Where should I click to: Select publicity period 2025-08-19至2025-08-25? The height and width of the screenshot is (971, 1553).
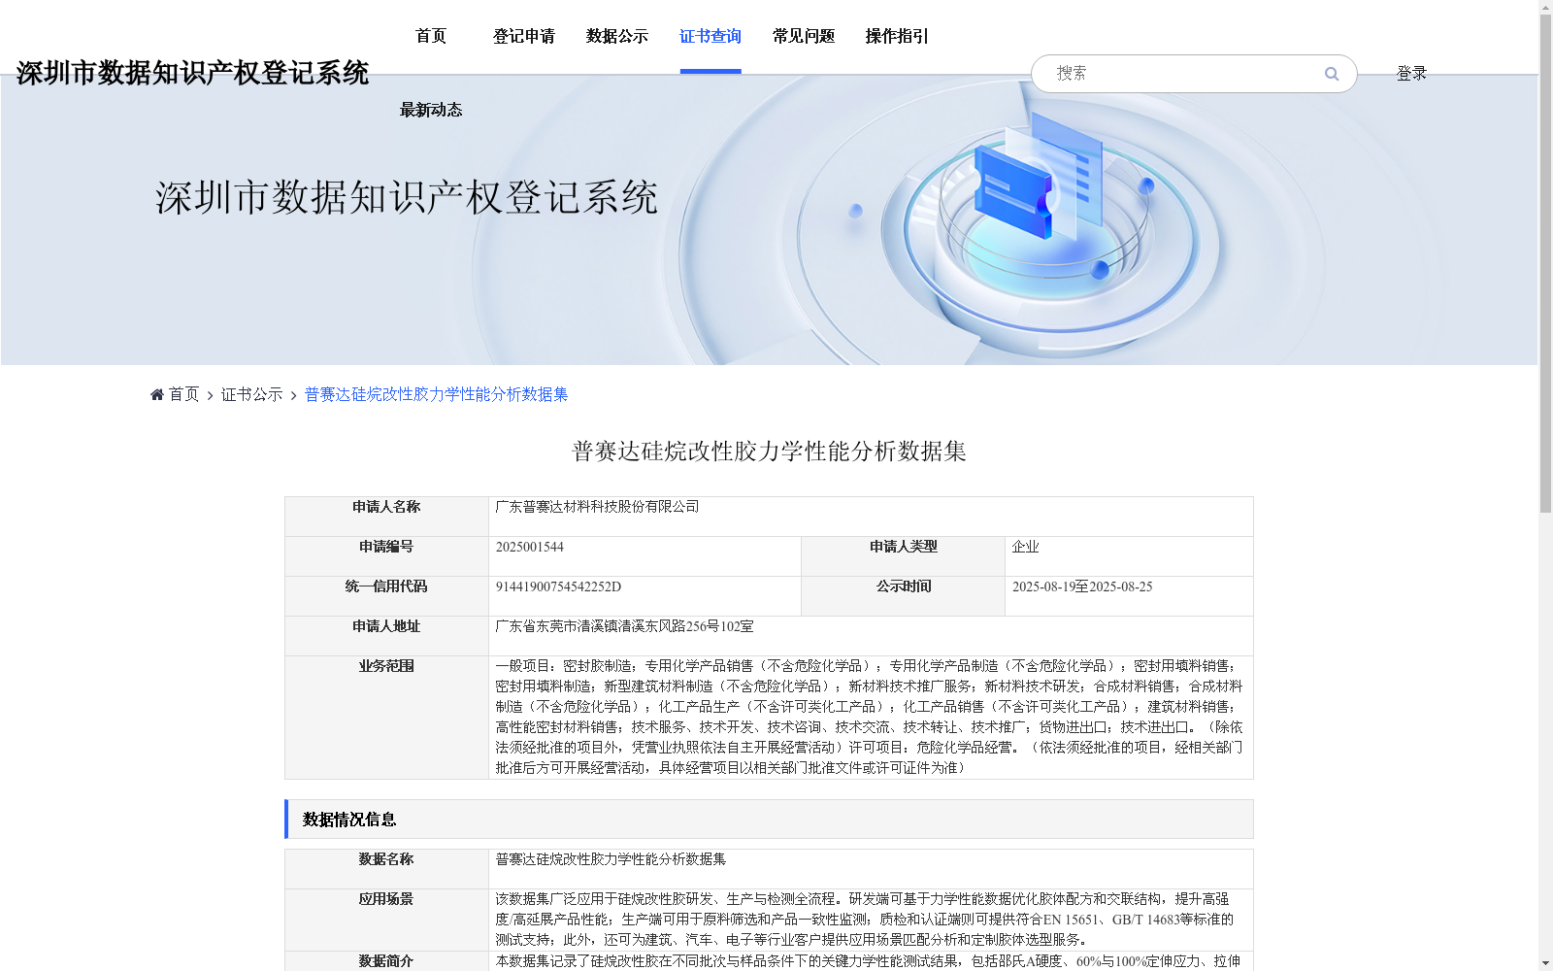point(1082,586)
